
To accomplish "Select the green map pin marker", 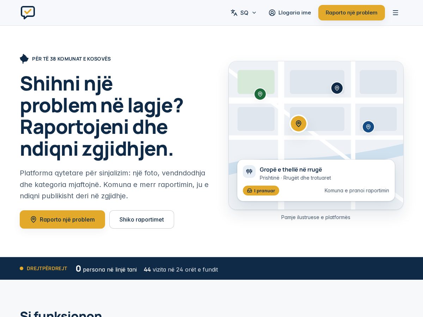I will (260, 94).
